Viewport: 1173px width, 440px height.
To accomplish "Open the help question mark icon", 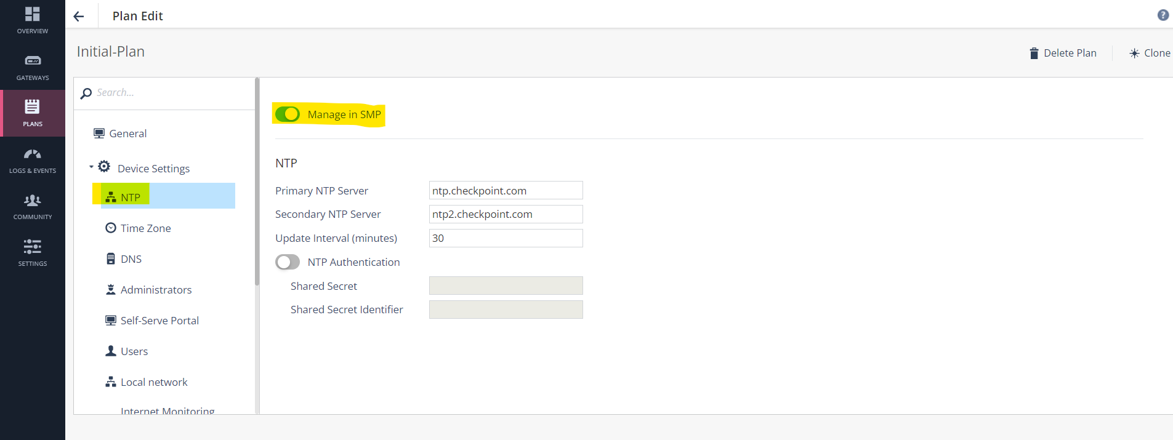I will 1163,15.
